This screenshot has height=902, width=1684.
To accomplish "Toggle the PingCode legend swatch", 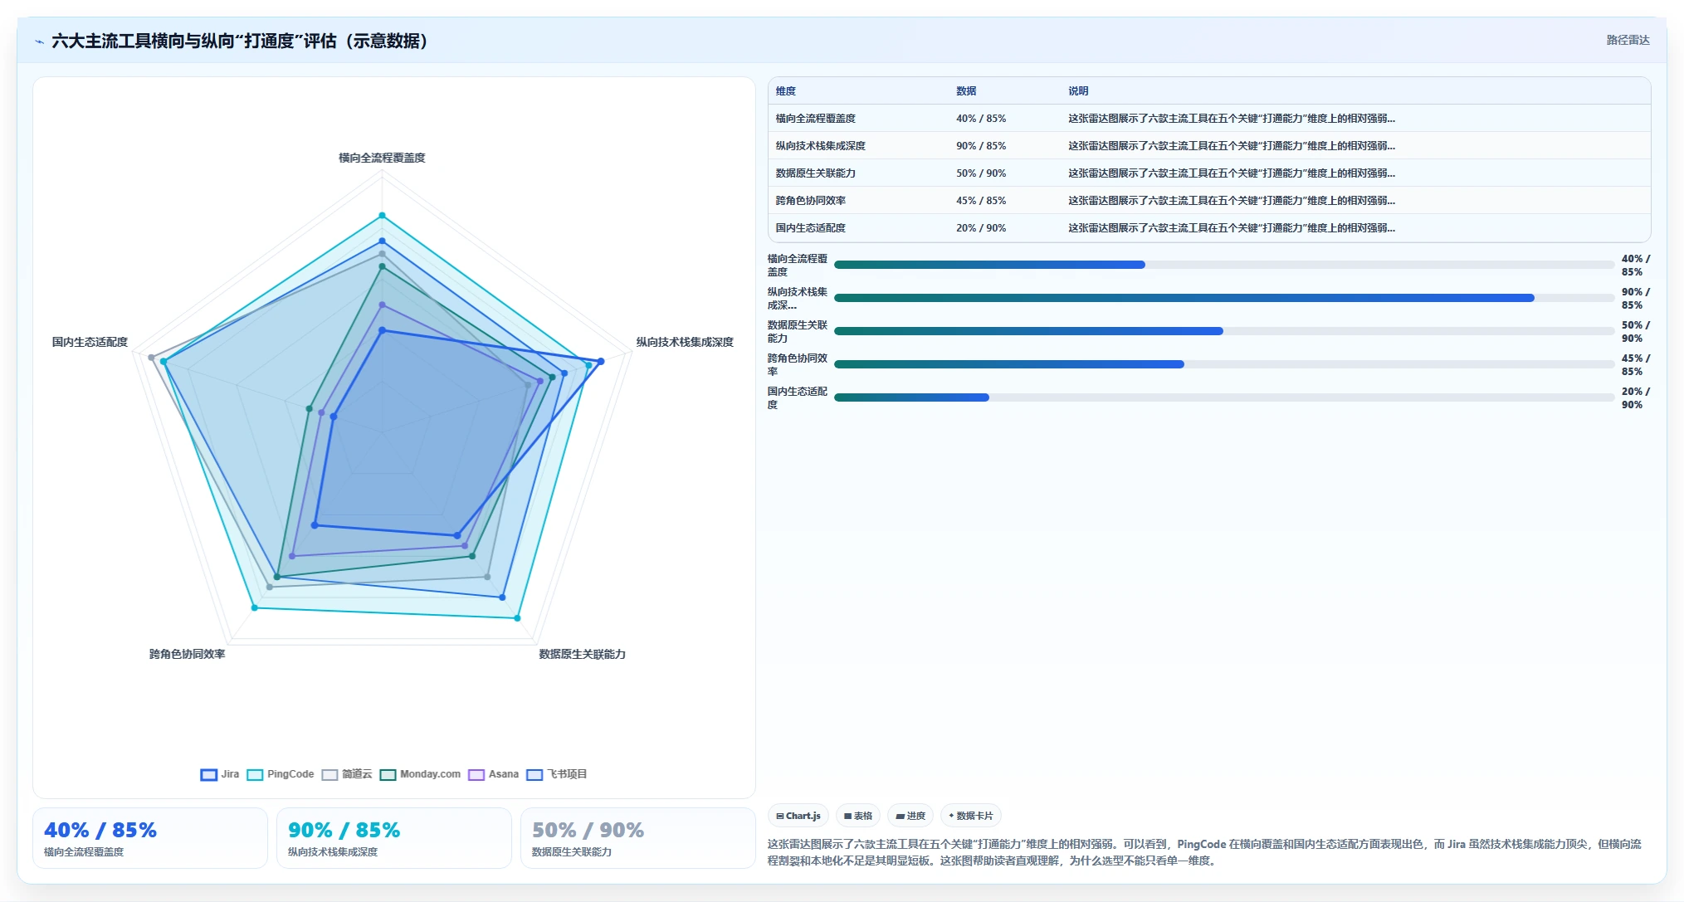I will point(281,774).
